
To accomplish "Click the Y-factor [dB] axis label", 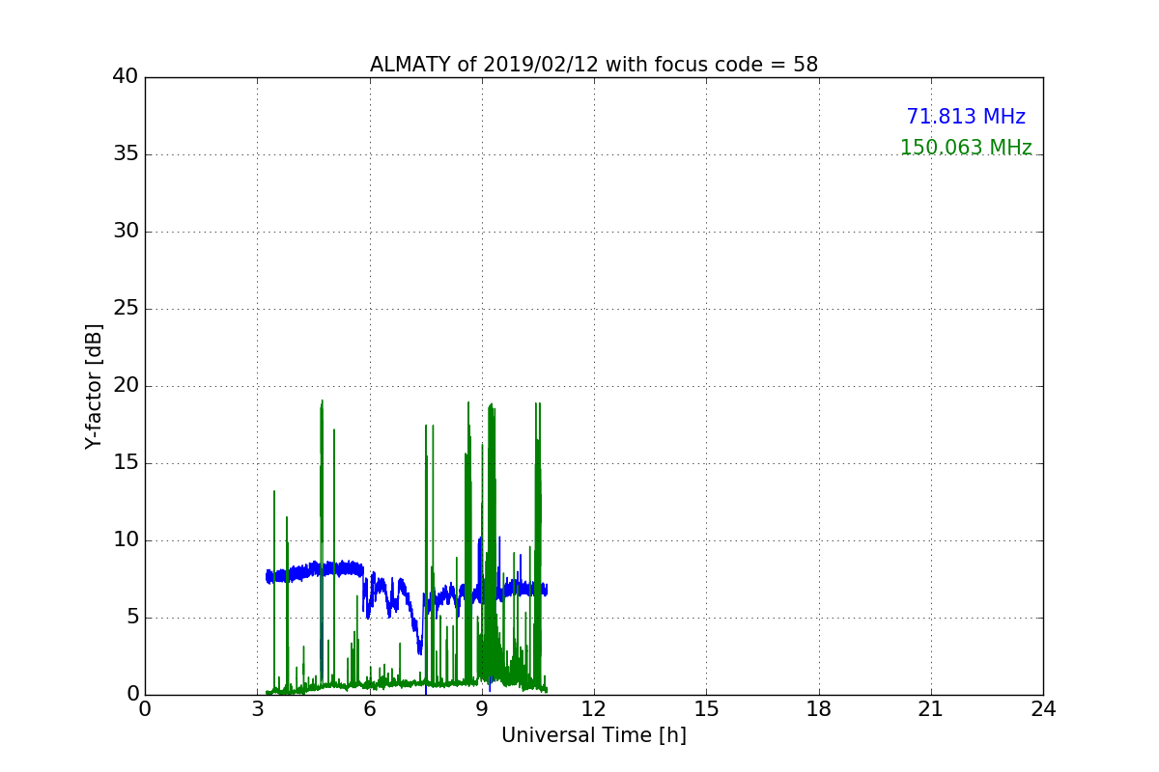I will tap(94, 386).
